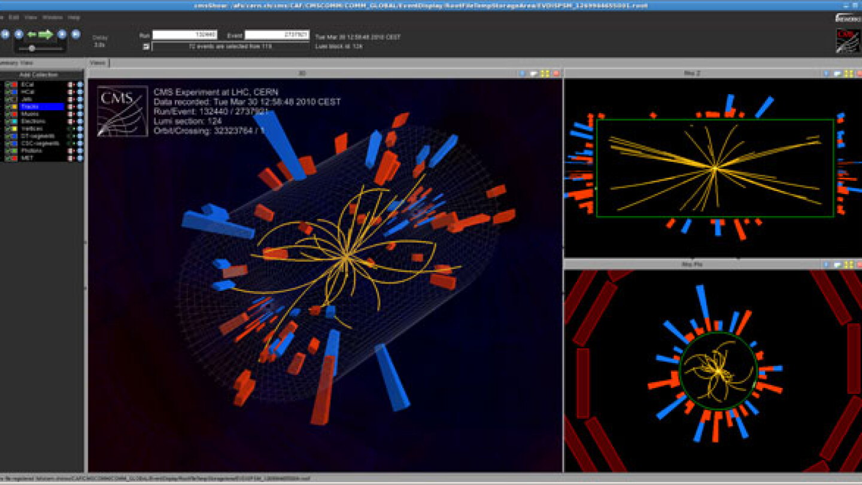The width and height of the screenshot is (862, 485).
Task: Open Muons info (blue circle) icon
Action: (x=80, y=114)
